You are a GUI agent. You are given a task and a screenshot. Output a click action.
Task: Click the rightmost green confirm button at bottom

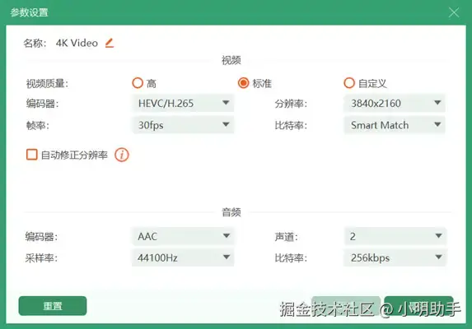point(418,306)
